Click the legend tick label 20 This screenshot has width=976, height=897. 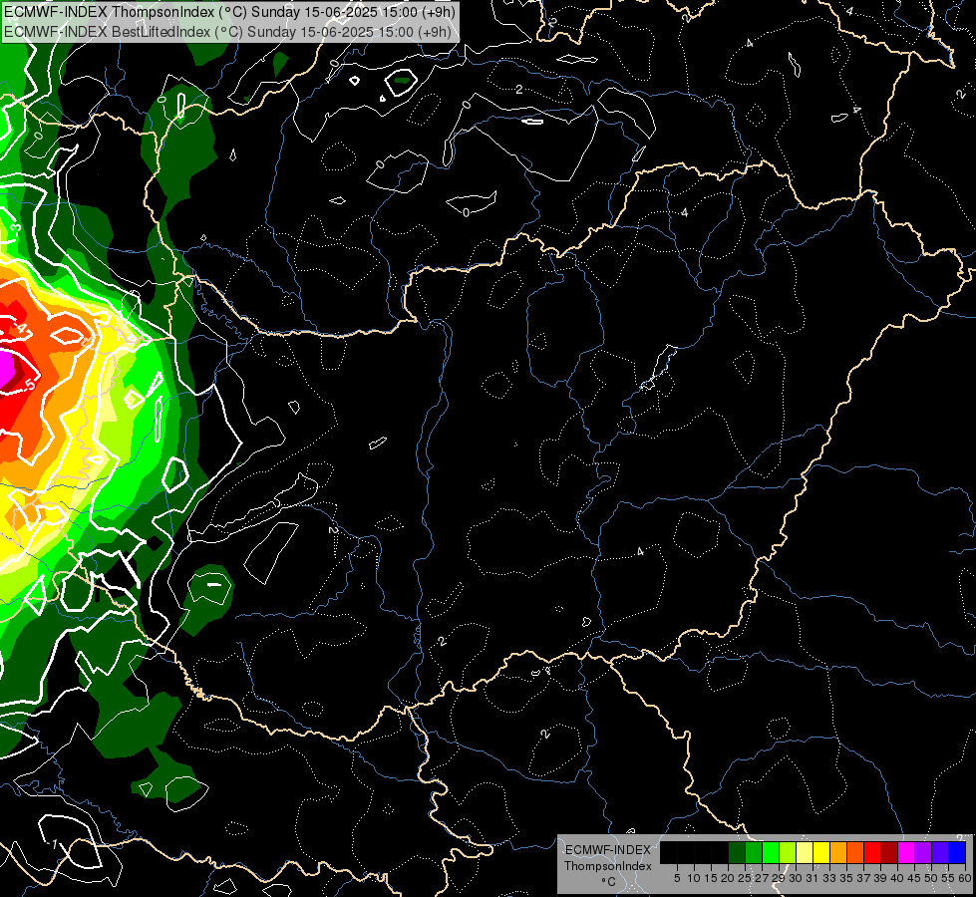728,878
